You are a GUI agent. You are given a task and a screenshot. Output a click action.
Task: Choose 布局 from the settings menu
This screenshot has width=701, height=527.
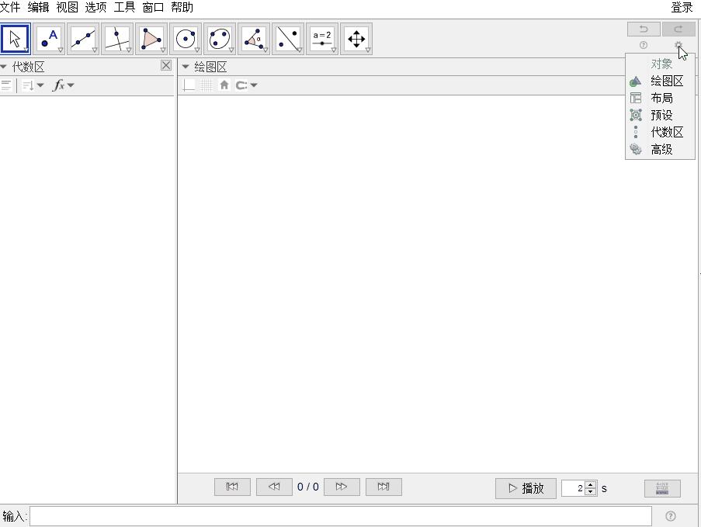pos(661,99)
